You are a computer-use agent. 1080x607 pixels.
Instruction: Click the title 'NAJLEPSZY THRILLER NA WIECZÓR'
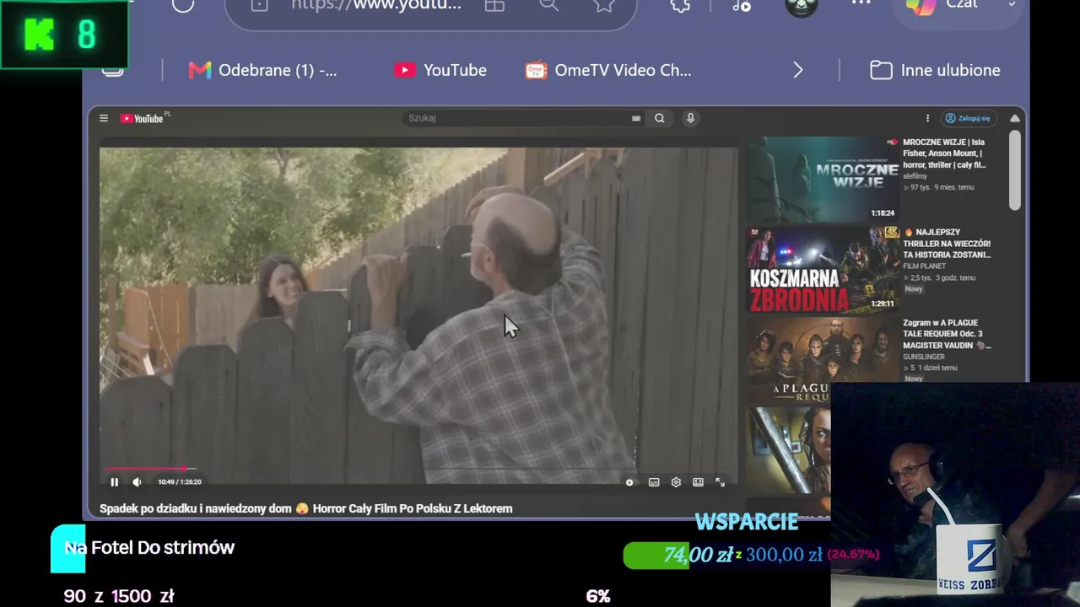947,243
